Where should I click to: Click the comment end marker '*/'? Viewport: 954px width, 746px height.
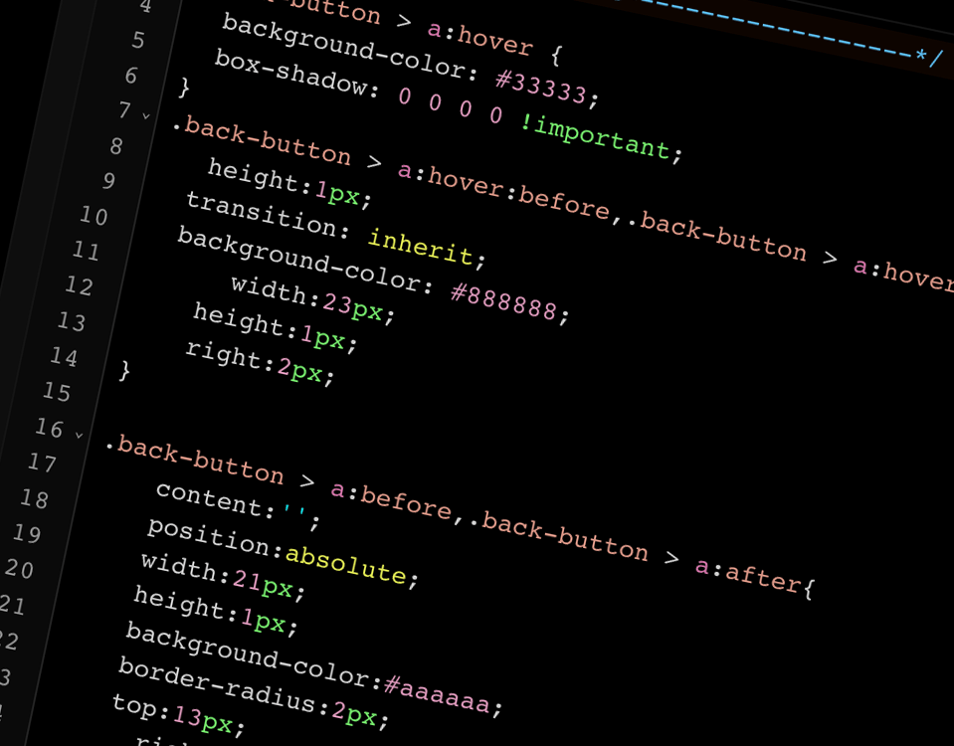(x=929, y=58)
